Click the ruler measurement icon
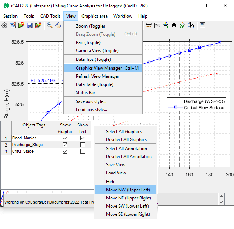Image resolution: width=234 pixels, height=229 pixels. 149,25
